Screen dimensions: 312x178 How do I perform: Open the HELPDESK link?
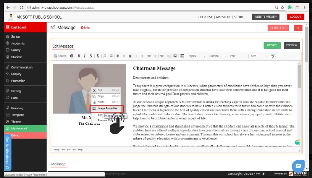[205, 17]
